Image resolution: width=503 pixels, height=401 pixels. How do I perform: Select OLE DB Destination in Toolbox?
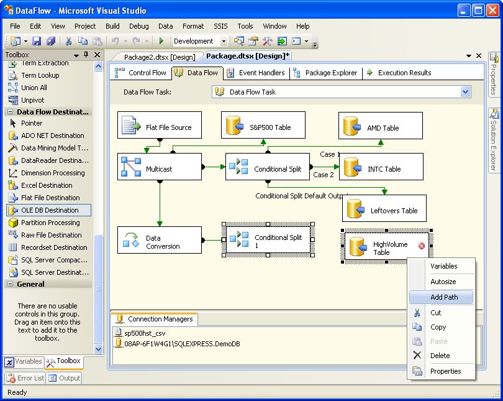coord(49,210)
